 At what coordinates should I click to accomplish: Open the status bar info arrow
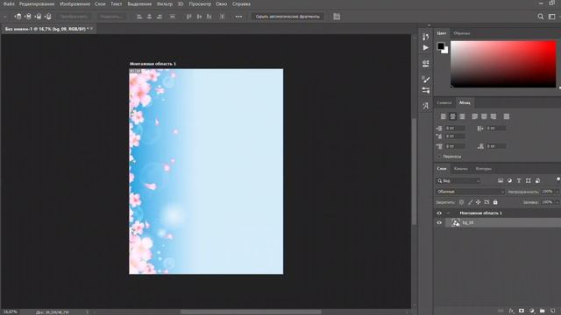[87, 312]
